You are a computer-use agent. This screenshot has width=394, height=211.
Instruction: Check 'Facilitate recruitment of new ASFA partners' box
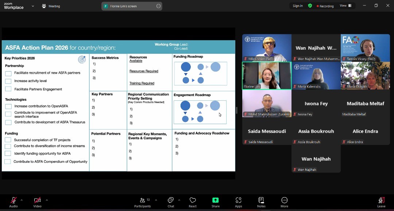tap(8, 73)
